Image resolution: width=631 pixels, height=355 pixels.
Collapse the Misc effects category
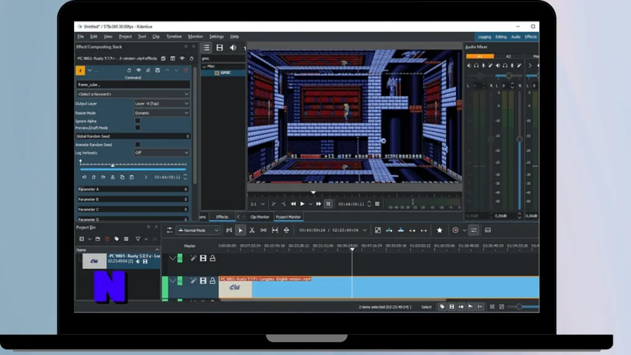coord(205,67)
